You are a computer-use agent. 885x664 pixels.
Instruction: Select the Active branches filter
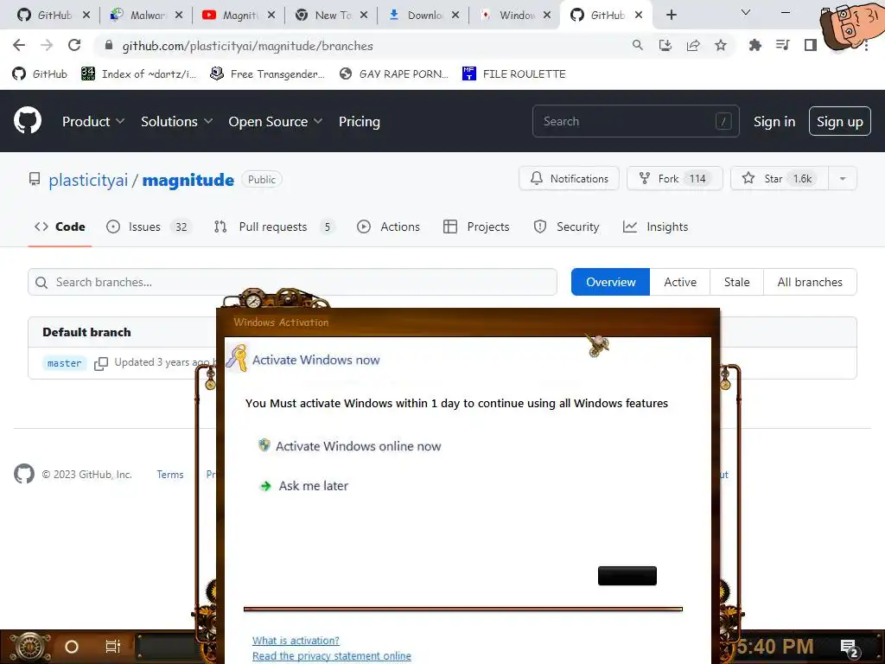(x=680, y=282)
